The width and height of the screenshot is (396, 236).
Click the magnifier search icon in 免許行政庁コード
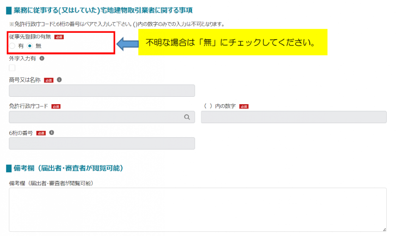tap(187, 117)
